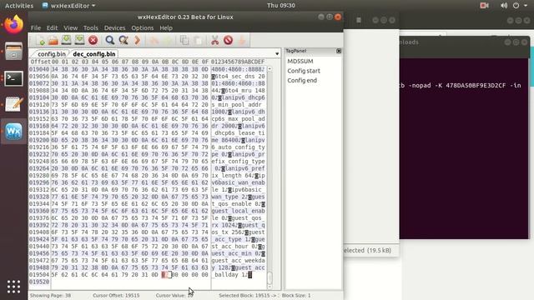
Task: Select the Config start tag
Action: click(304, 71)
